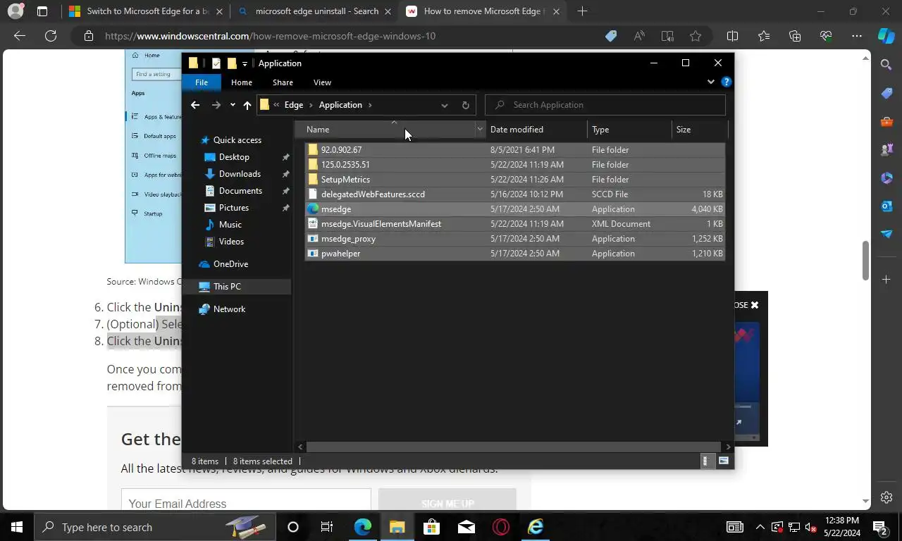Open OneDrive in navigation pane
The height and width of the screenshot is (541, 902).
[230, 264]
